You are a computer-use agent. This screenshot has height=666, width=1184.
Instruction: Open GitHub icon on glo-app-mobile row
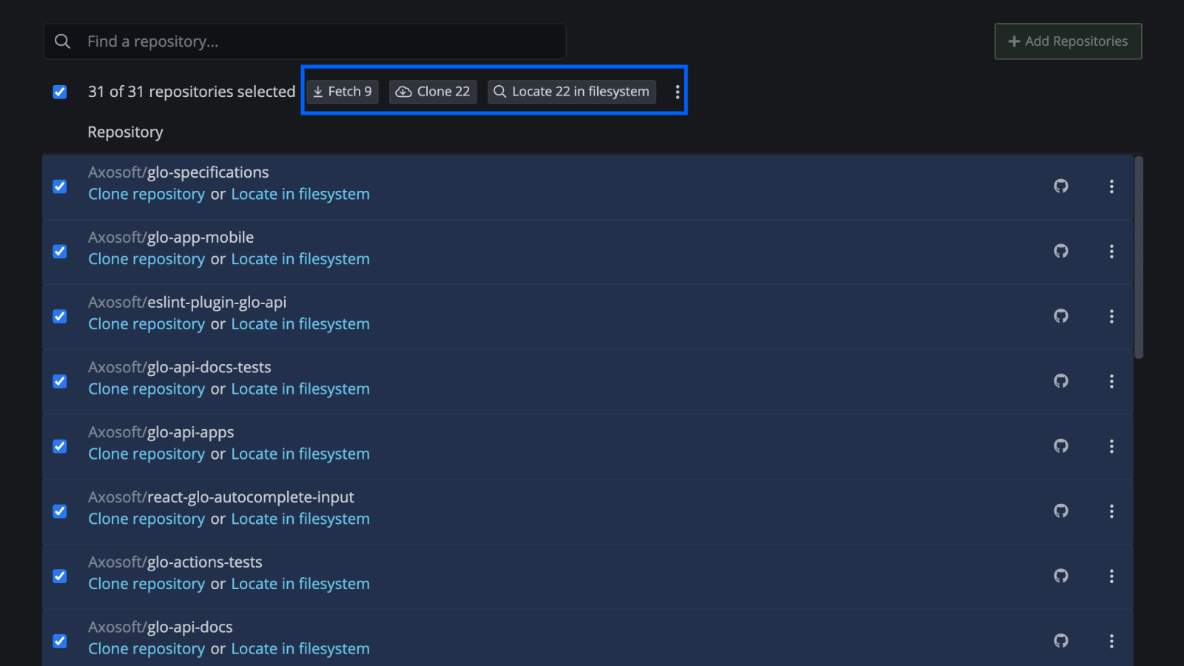(x=1061, y=252)
